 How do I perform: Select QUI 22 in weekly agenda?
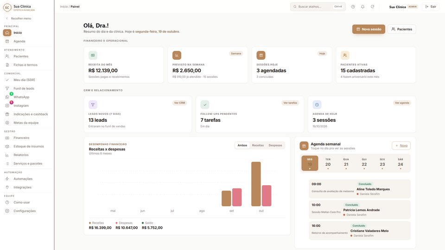pos(364,163)
